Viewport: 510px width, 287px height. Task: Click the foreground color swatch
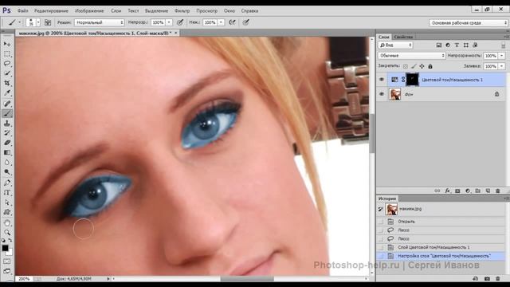(5, 248)
